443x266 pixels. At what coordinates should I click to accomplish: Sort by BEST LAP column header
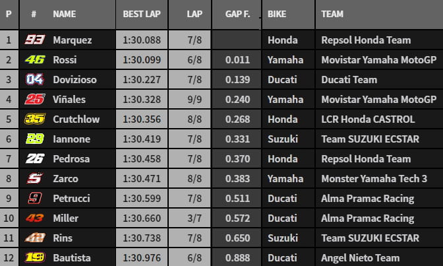click(141, 14)
